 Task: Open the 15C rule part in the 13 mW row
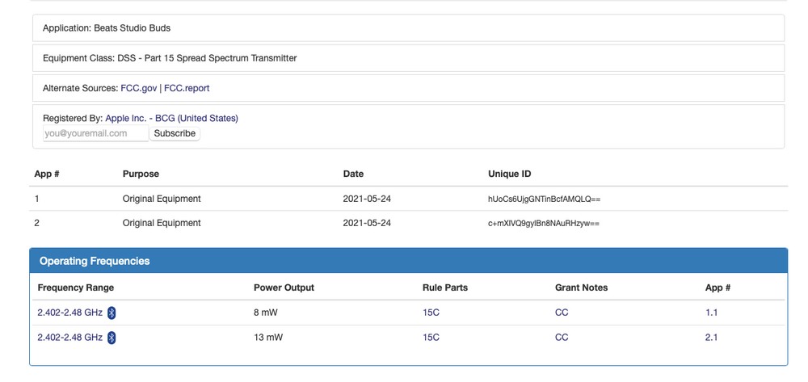(x=431, y=338)
